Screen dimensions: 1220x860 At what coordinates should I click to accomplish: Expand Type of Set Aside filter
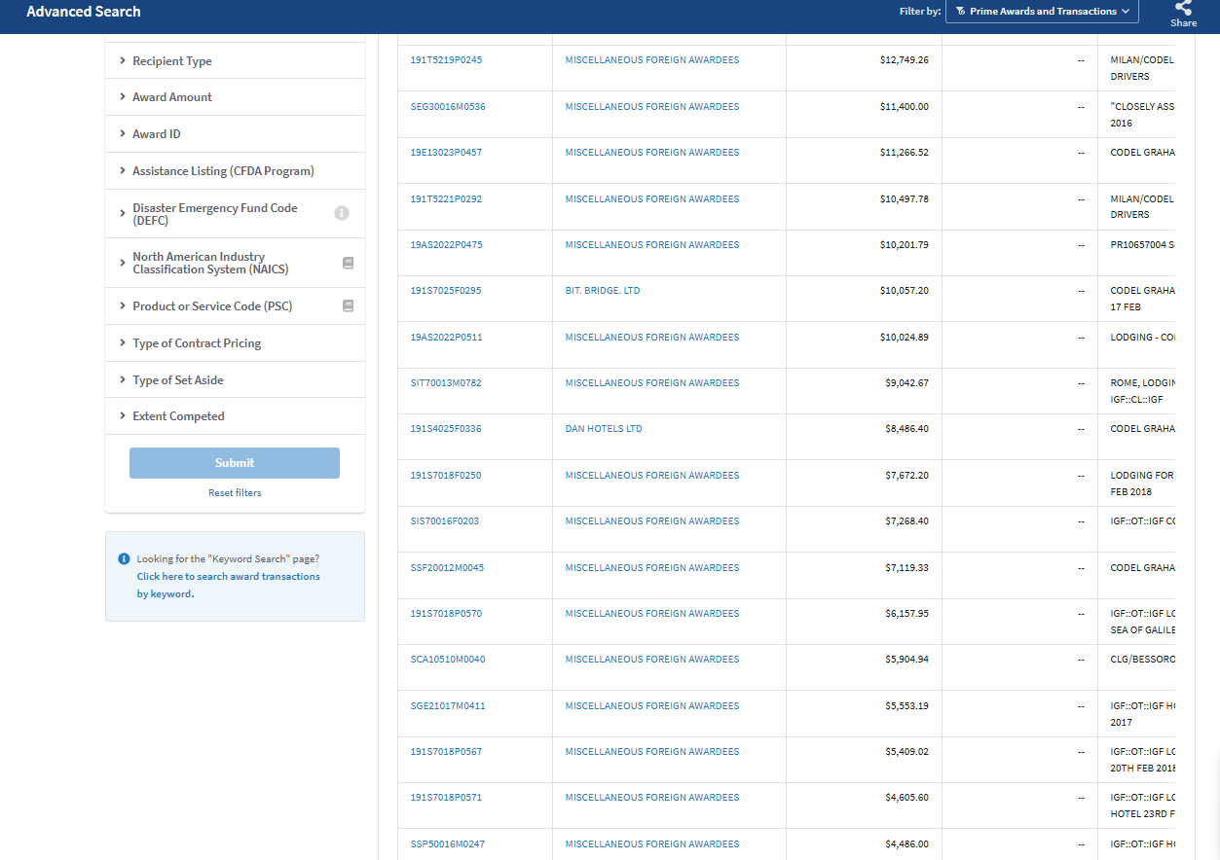pos(235,380)
